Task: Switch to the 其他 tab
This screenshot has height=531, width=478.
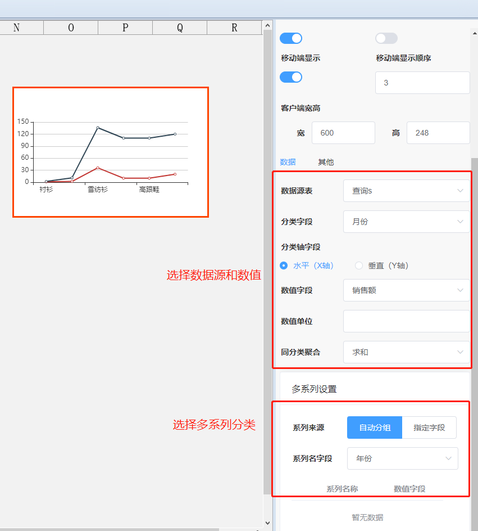Action: (326, 162)
